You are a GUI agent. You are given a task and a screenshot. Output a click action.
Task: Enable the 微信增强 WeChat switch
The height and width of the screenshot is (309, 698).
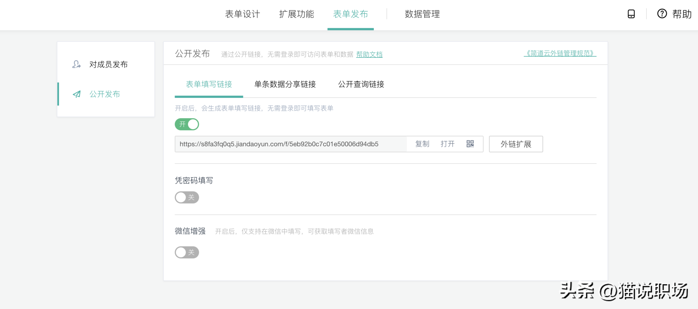pos(187,252)
